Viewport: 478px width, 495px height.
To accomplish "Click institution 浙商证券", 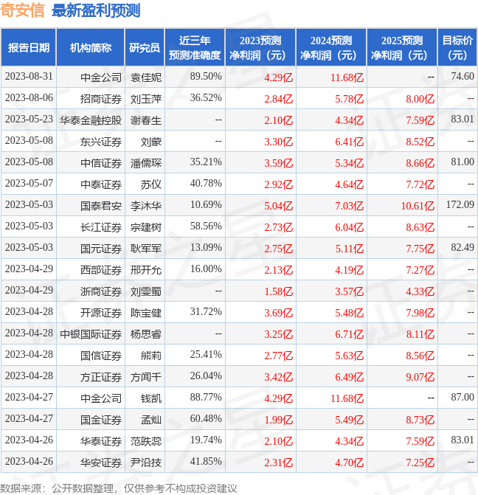I will pos(101,291).
